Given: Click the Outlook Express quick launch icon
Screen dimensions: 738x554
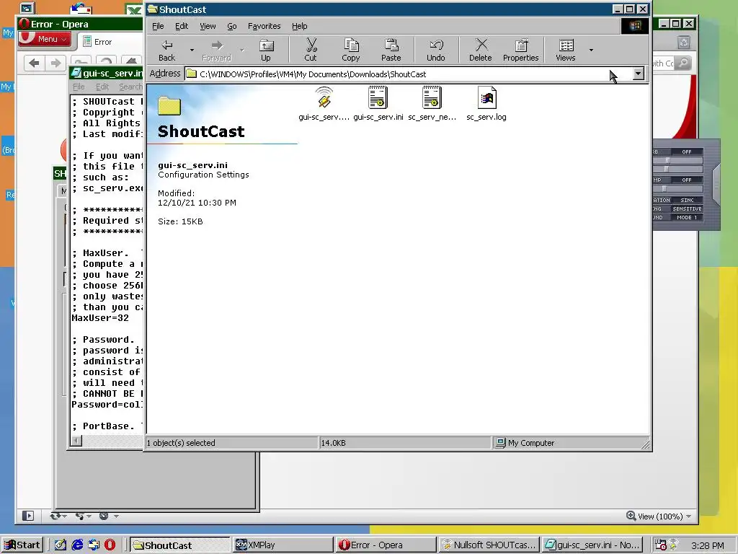Looking at the screenshot, I should coord(93,545).
